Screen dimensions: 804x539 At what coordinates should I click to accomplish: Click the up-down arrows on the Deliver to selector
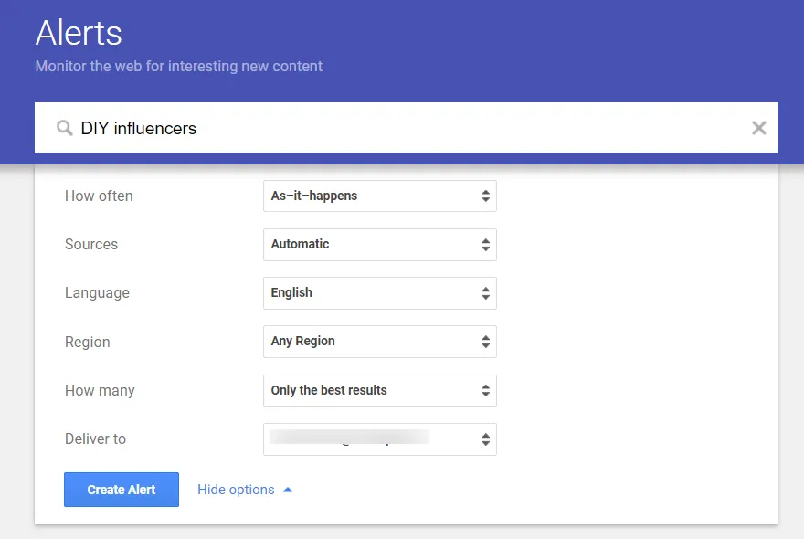click(485, 439)
